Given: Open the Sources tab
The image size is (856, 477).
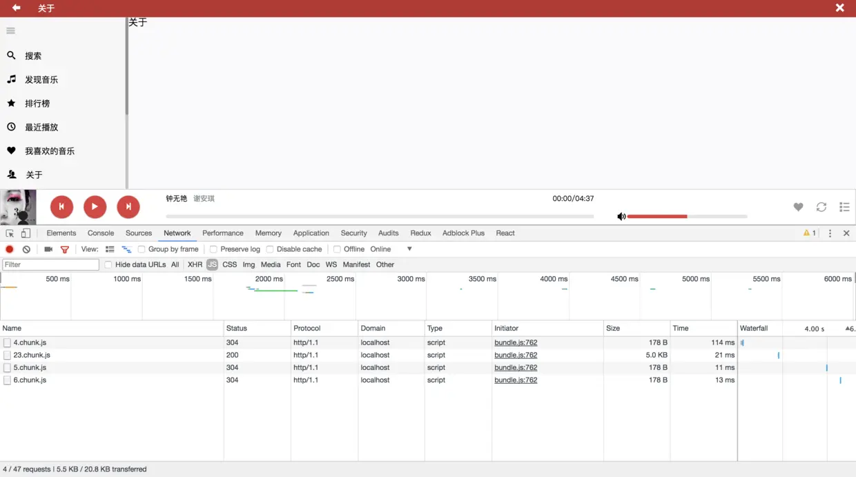Looking at the screenshot, I should tap(139, 233).
